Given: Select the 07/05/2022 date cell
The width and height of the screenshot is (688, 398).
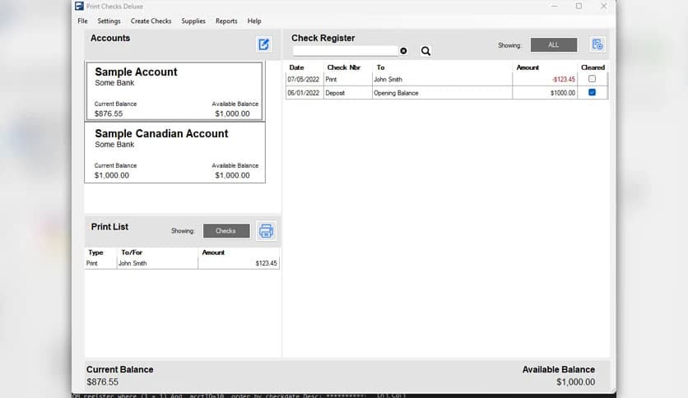Looking at the screenshot, I should pos(304,79).
